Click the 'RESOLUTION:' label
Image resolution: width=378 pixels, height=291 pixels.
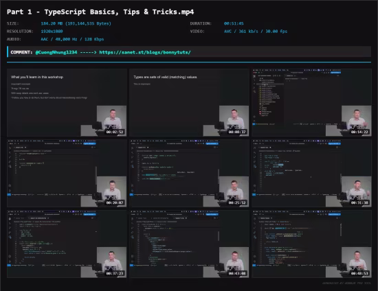tap(20, 32)
